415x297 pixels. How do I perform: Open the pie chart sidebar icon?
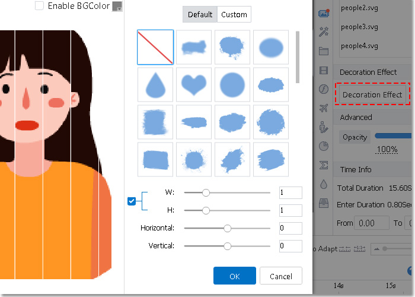pos(324,146)
